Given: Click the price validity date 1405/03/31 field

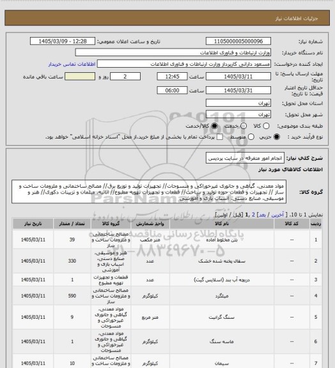Looking at the screenshot, I should 238,90.
